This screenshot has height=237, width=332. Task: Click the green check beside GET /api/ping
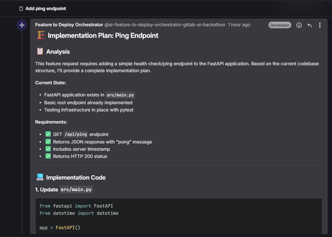(x=48, y=134)
